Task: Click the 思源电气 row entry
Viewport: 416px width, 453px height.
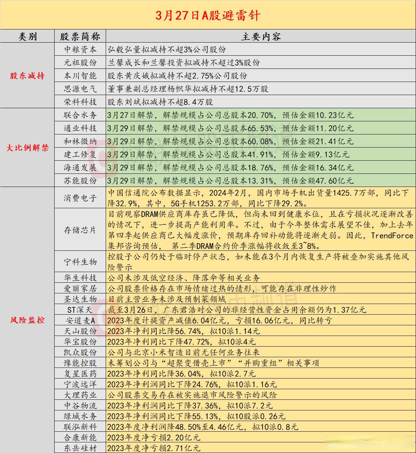Action: pos(80,89)
